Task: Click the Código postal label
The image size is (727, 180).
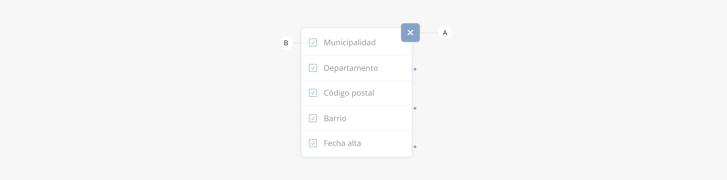Action: click(x=349, y=93)
